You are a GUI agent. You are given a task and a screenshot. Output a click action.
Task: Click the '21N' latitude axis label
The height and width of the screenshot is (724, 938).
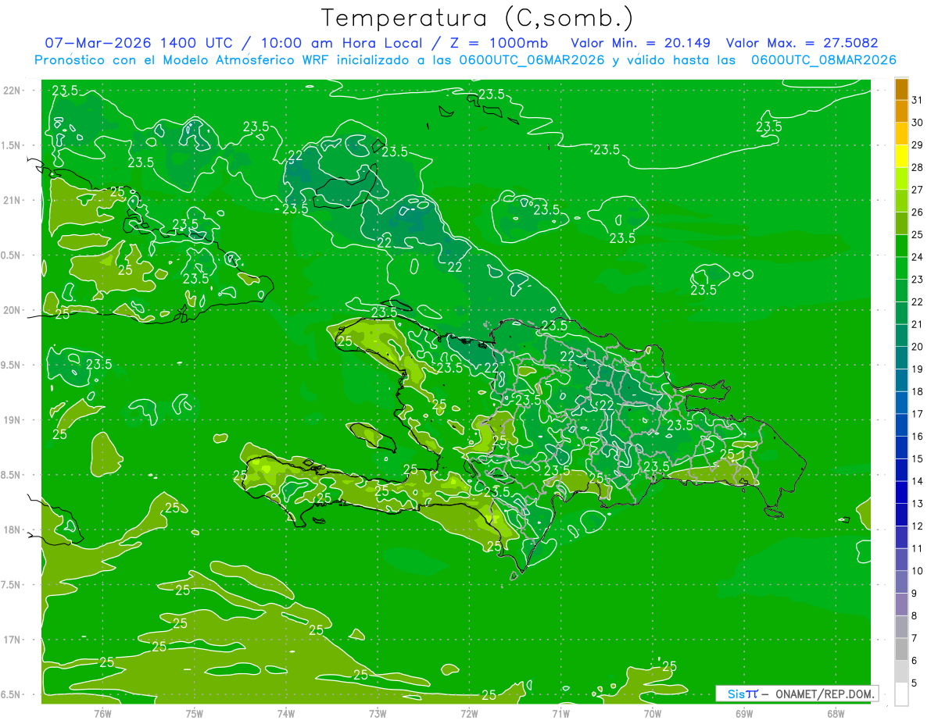tap(11, 201)
